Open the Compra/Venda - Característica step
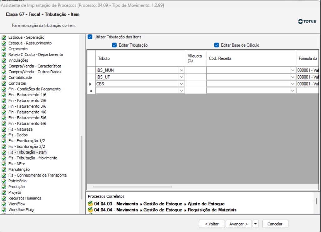 pyautogui.click(x=35, y=66)
